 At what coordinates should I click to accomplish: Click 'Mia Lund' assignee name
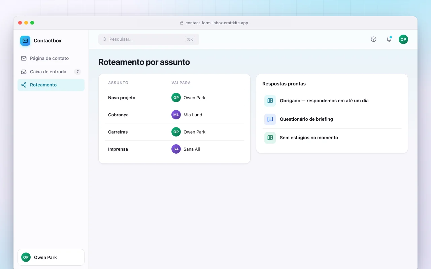click(x=193, y=115)
